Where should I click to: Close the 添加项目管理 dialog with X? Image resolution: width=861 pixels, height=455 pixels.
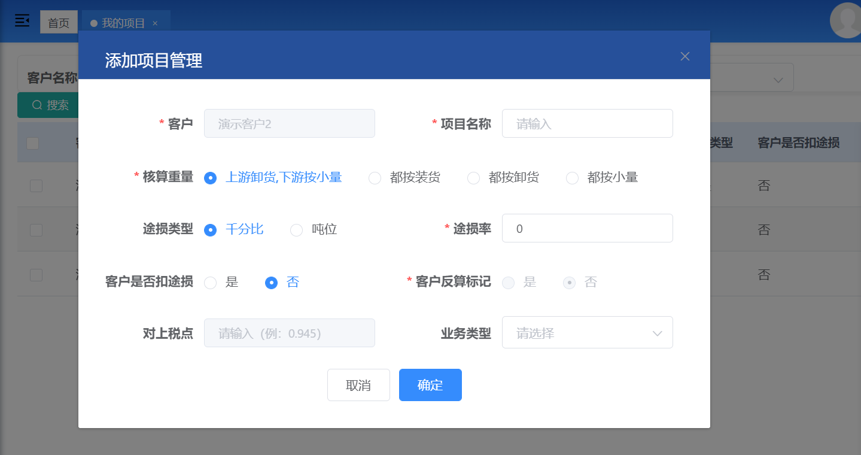point(685,56)
